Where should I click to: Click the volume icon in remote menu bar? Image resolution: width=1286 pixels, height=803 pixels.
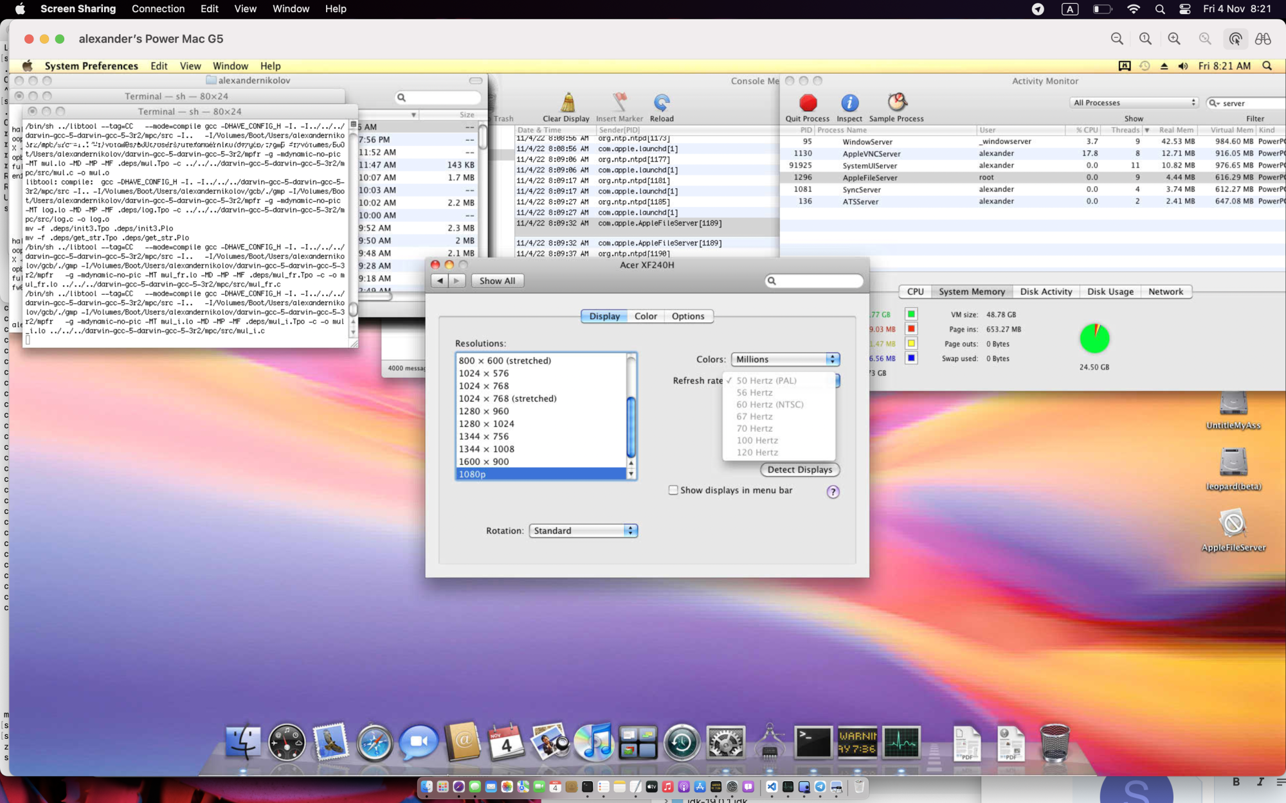click(1183, 66)
